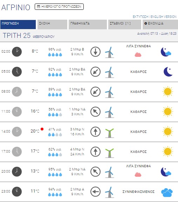Click the red cloud icon at 20:00
The height and width of the screenshot is (202, 178).
[x=138, y=175]
